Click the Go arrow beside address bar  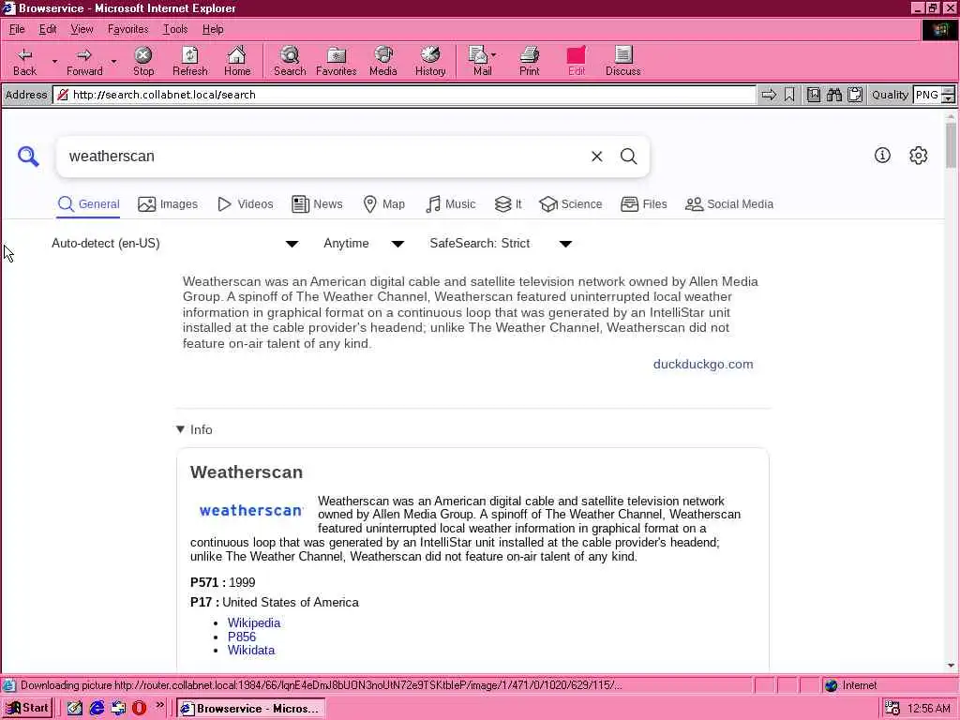click(x=769, y=95)
